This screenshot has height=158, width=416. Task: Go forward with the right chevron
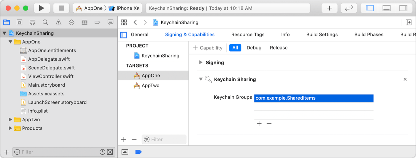click(x=145, y=22)
